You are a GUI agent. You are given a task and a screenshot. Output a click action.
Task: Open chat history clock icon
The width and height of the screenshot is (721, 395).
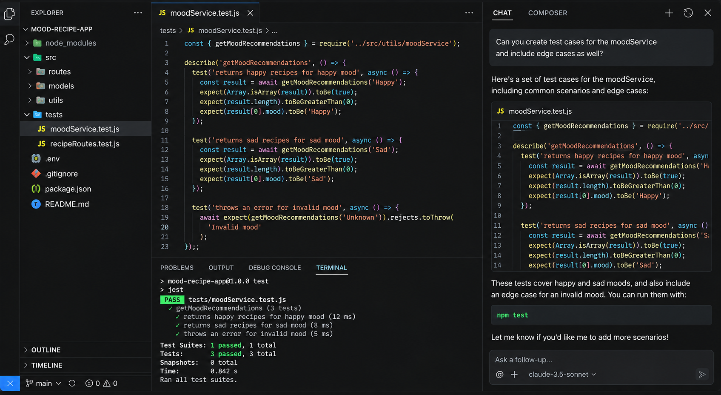688,13
